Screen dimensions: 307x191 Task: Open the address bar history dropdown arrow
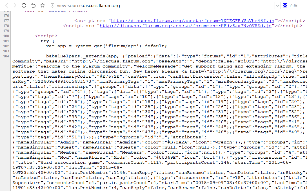tap(277, 5)
